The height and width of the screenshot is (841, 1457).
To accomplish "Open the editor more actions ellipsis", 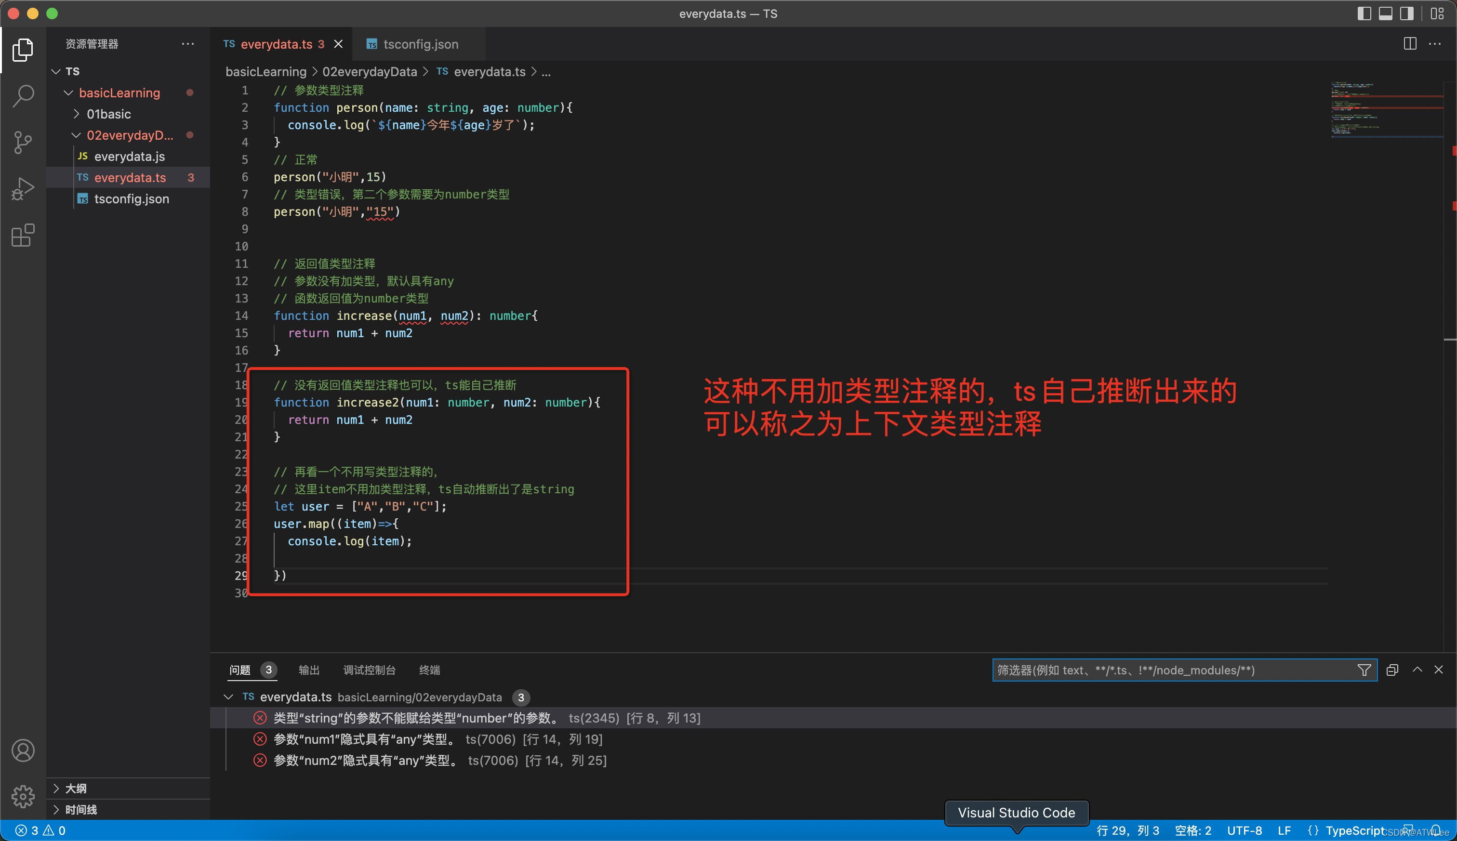I will 1435,44.
